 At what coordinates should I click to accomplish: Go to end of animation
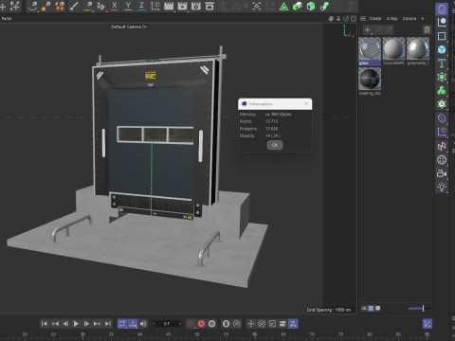tap(108, 324)
